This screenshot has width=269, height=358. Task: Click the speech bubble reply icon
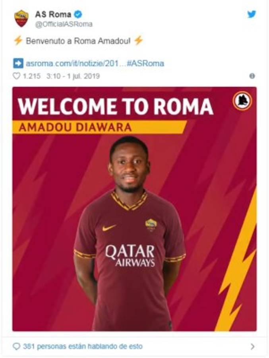17,346
